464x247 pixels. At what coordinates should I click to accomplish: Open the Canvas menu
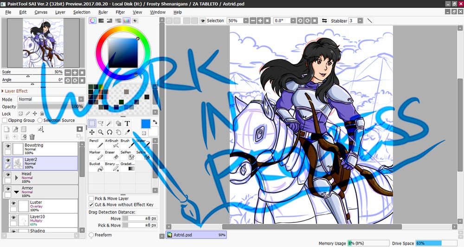pos(41,12)
